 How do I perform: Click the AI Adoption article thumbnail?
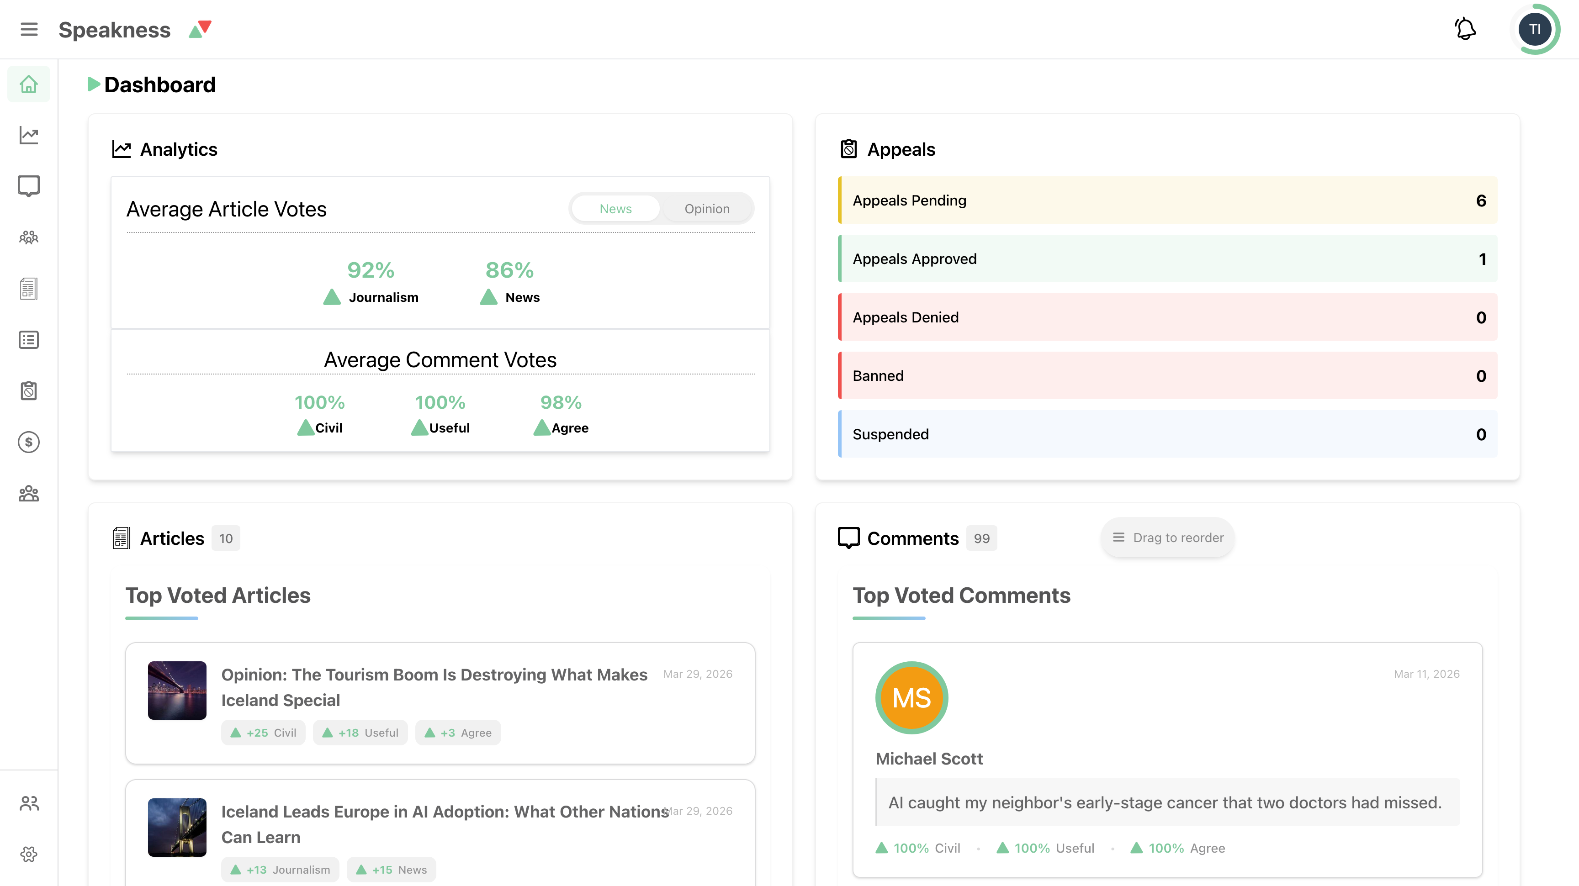(x=177, y=827)
